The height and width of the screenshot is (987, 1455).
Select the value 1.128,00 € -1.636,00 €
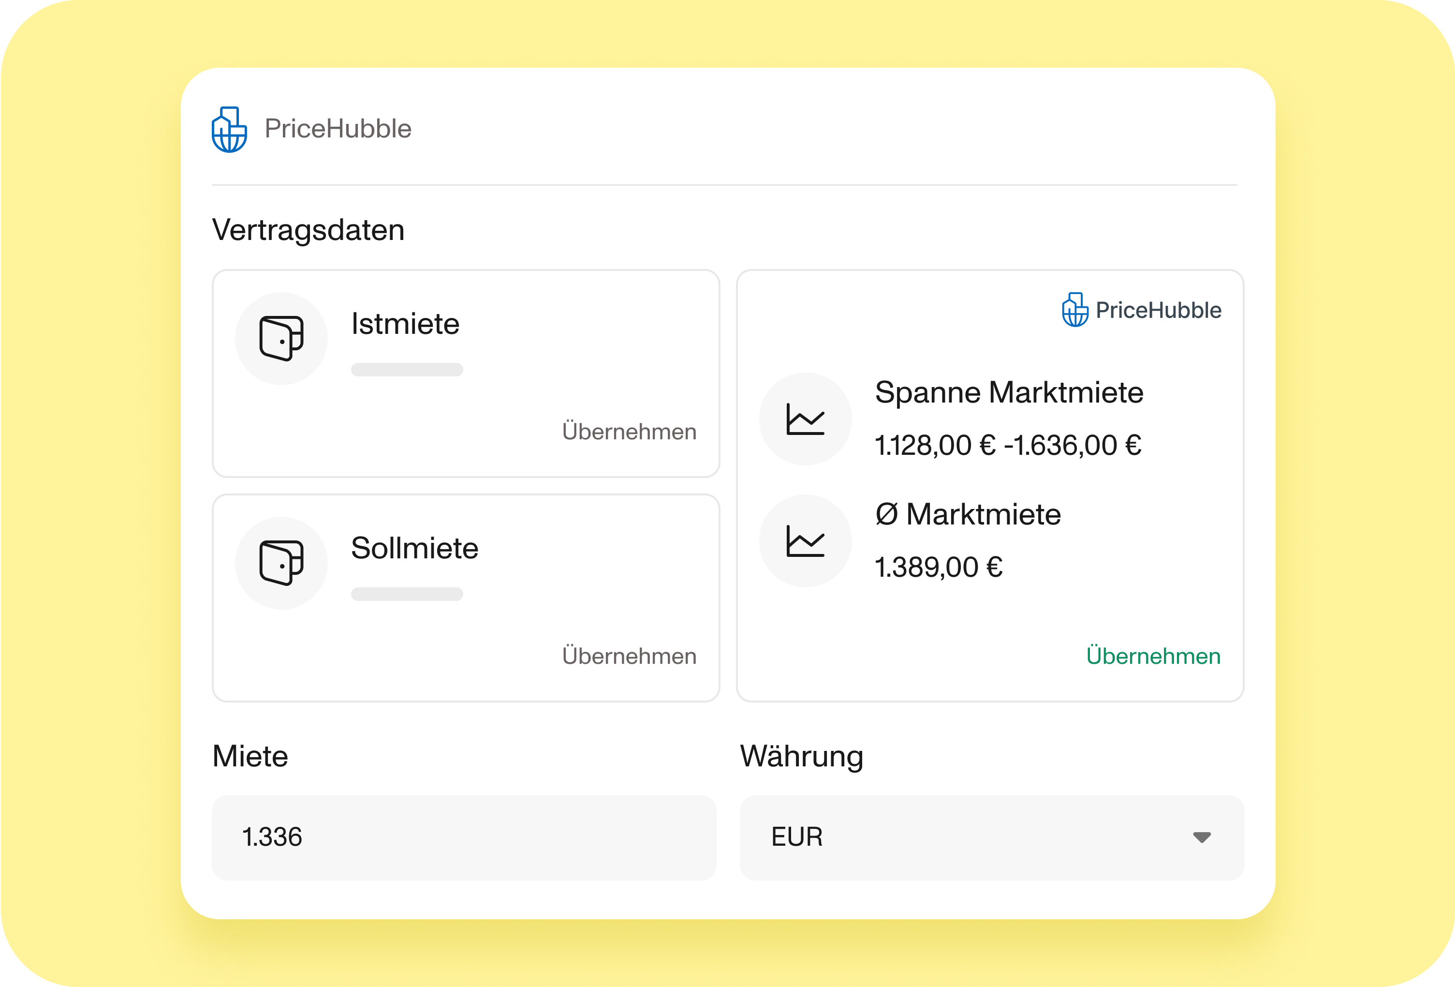click(x=1008, y=445)
